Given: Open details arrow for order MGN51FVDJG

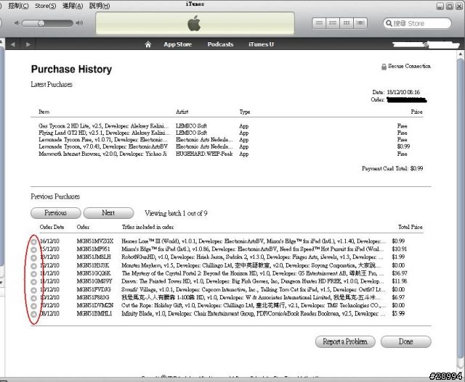Looking at the screenshot, I should point(34,290).
